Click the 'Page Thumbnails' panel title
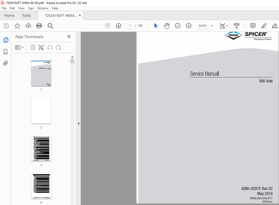This screenshot has width=279, height=205. pos(29,37)
